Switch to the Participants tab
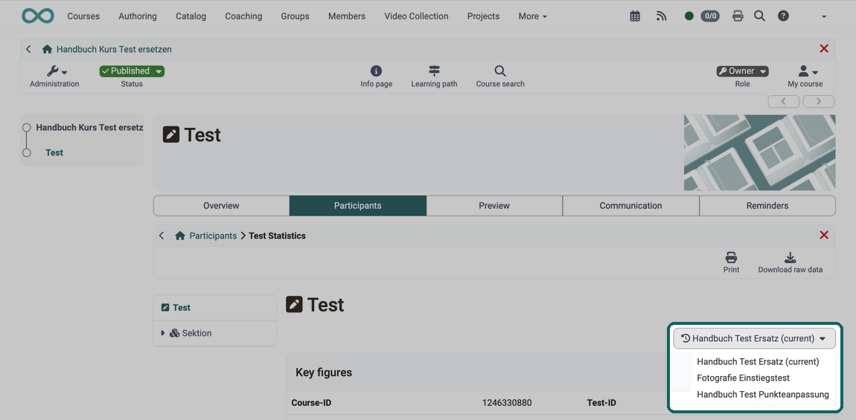 pos(357,206)
